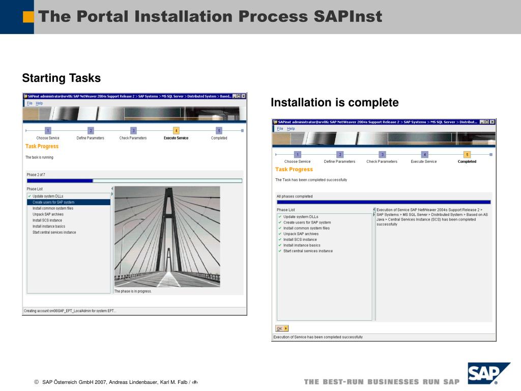This screenshot has width=521, height=391.
Task: Click step 2 Define Parameters icon in left window
Action: pos(91,131)
